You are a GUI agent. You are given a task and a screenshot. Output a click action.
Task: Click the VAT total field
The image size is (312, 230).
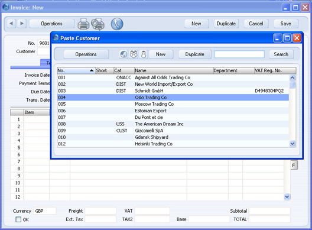tap(152, 211)
